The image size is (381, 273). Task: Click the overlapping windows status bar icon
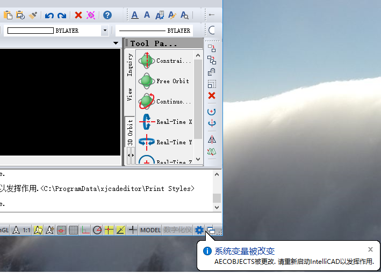pyautogui.click(x=211, y=230)
